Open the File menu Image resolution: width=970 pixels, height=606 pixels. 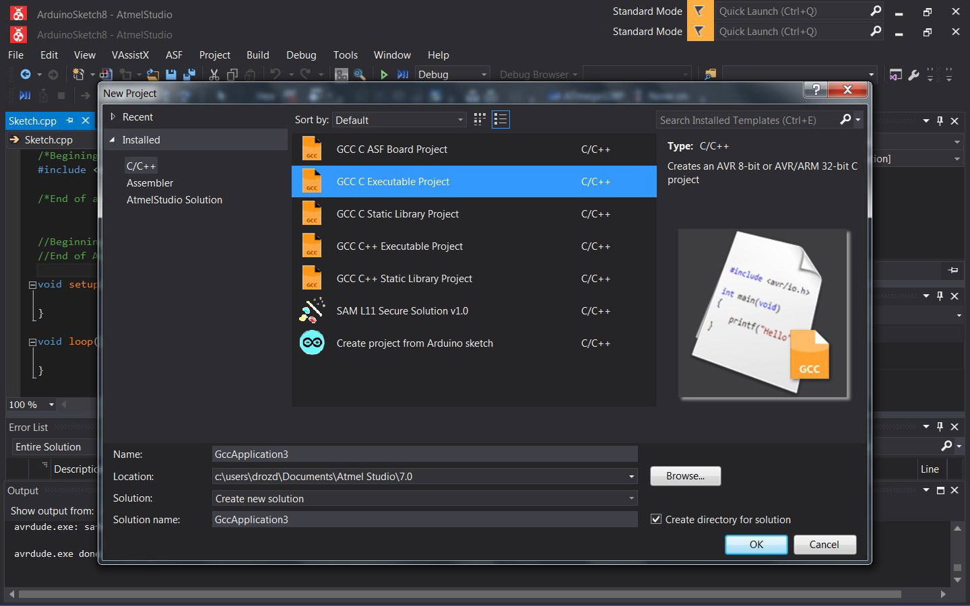(15, 55)
